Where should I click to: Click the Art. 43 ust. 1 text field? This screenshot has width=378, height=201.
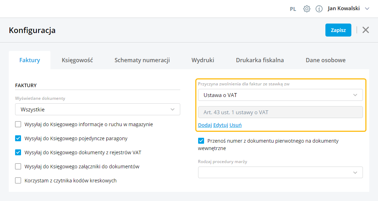point(280,112)
